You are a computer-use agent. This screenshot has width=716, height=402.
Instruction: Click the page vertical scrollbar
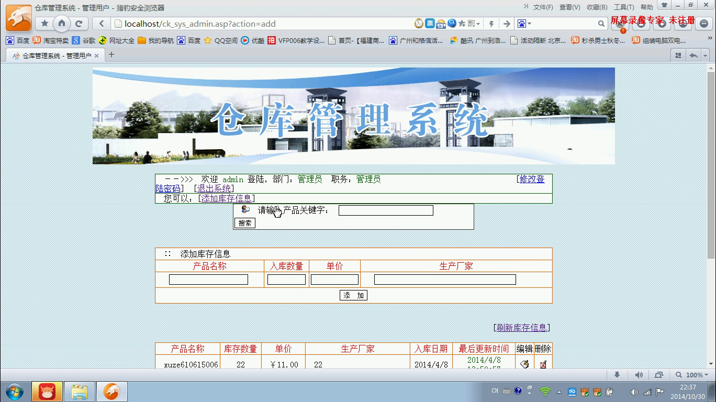(711, 165)
